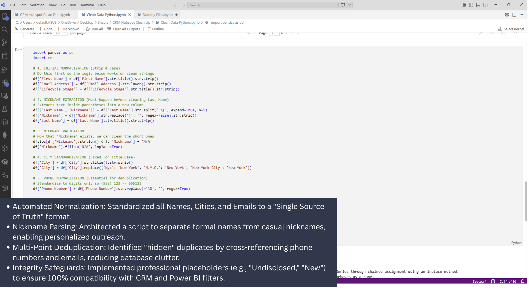Toggle the primary side bar
Image resolution: width=529 pixels, height=297 pixels.
471,5
